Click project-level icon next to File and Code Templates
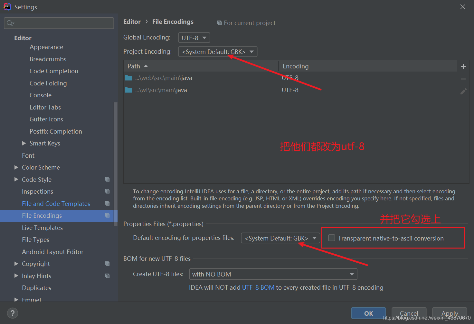The width and height of the screenshot is (474, 324). coord(108,204)
